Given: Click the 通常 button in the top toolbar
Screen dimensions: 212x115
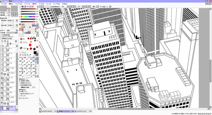Looking at the screenshot, I should click(x=94, y=7).
